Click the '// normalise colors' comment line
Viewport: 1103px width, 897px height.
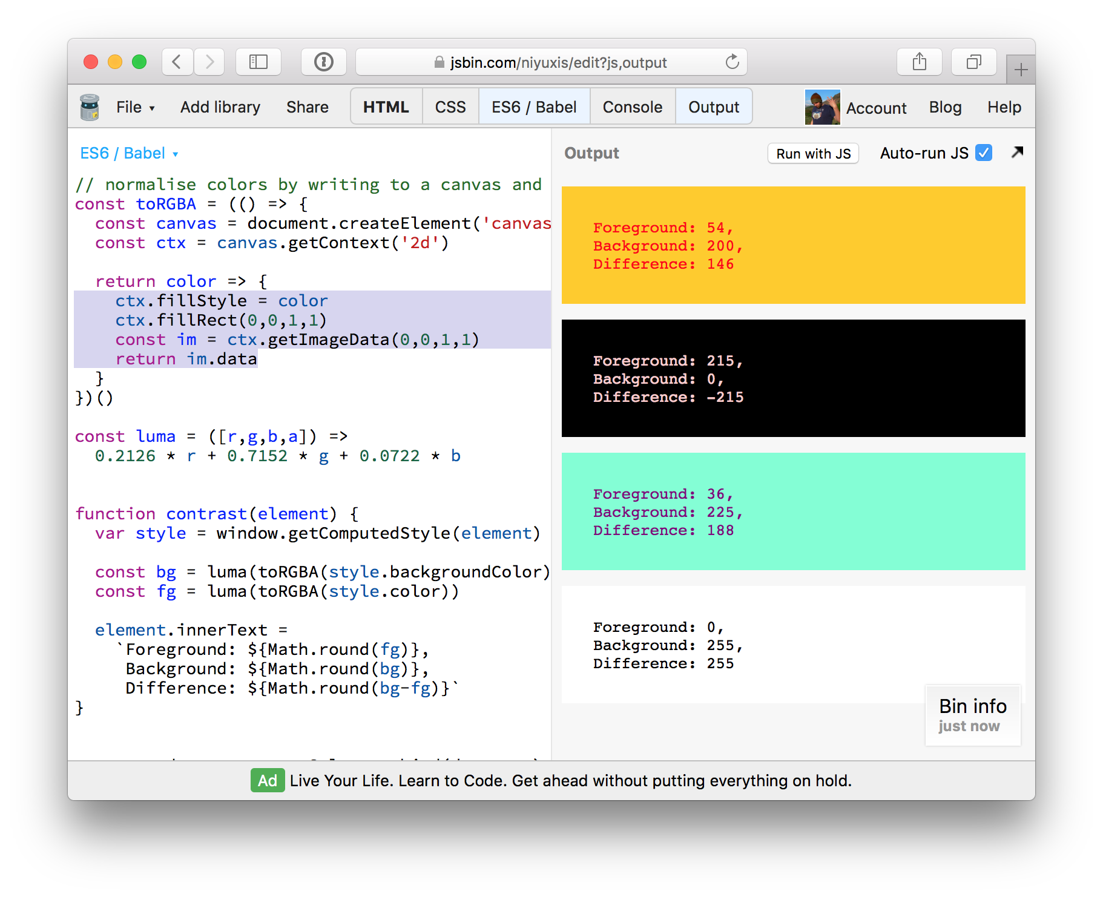[308, 185]
